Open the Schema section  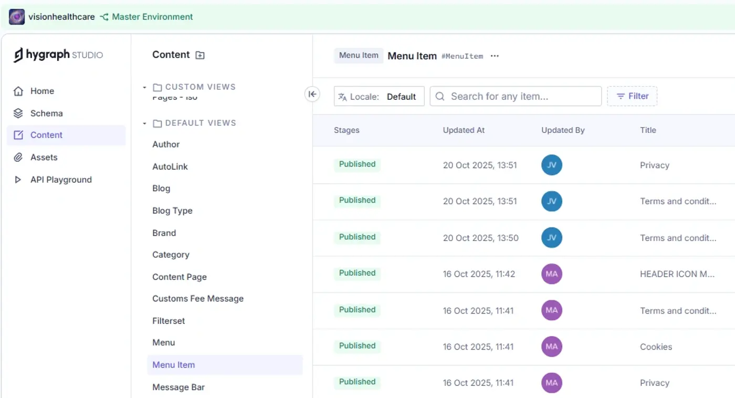pos(66,113)
